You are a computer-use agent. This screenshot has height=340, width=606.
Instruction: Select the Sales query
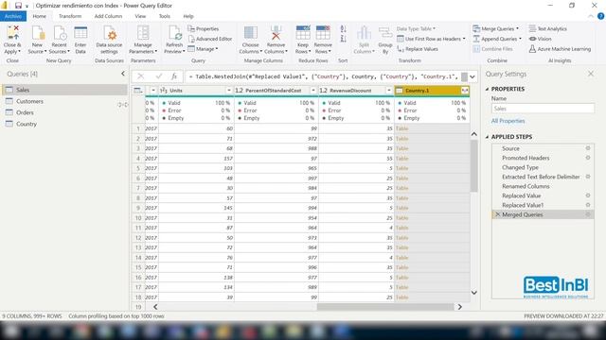64,90
